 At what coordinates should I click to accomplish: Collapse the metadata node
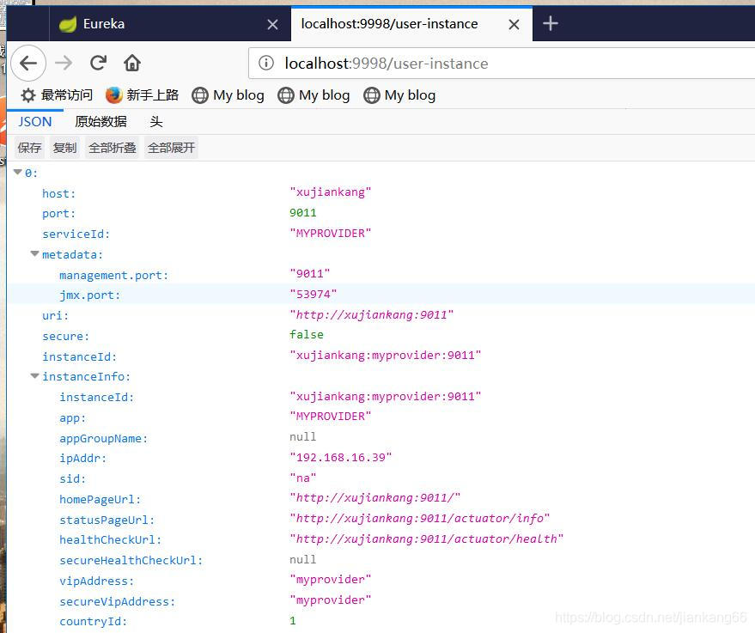(34, 253)
